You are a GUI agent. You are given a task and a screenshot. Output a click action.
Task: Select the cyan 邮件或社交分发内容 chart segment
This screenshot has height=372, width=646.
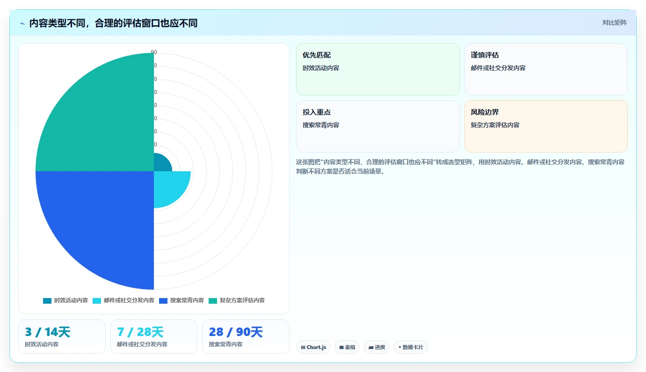tap(168, 186)
